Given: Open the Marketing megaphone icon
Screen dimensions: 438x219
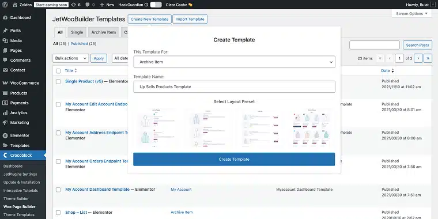Looking at the screenshot, I should click(x=5, y=123).
